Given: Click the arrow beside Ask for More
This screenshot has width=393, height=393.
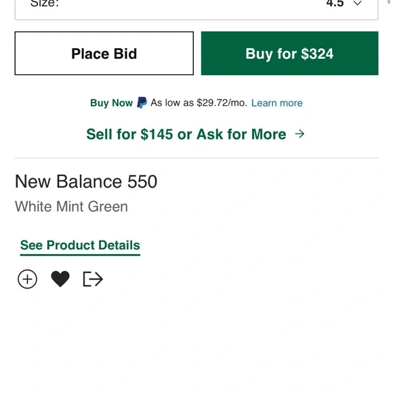Looking at the screenshot, I should point(299,134).
